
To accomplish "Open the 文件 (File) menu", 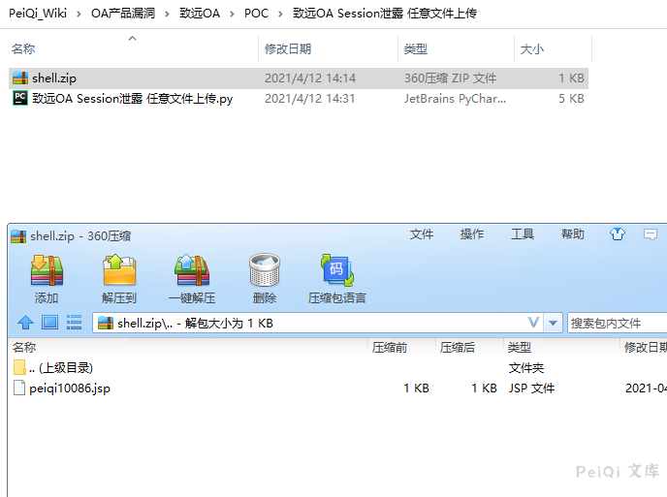I will point(422,234).
